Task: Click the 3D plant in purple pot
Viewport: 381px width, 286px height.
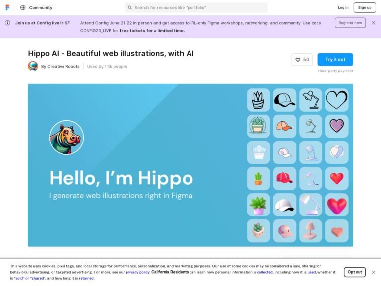Action: (258, 205)
